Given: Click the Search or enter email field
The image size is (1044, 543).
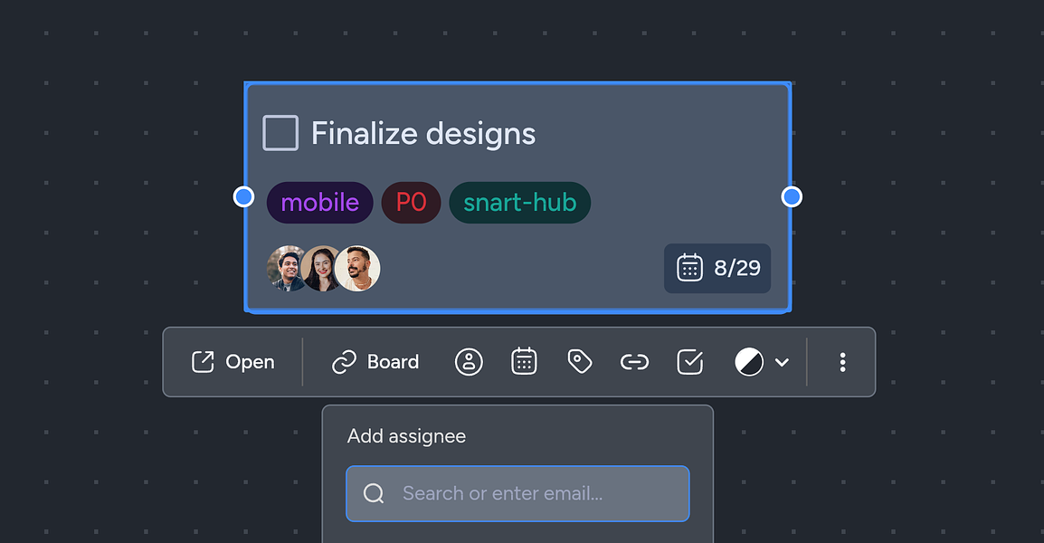Looking at the screenshot, I should coord(518,494).
